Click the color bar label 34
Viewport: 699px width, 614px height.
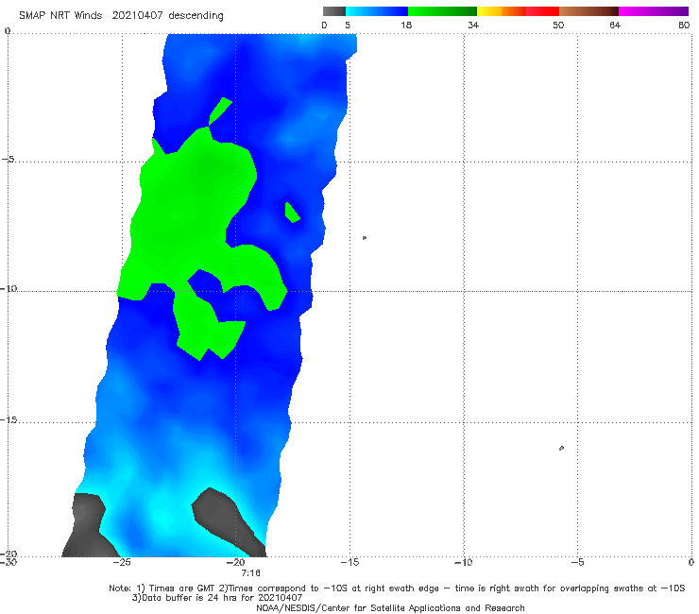click(x=473, y=25)
